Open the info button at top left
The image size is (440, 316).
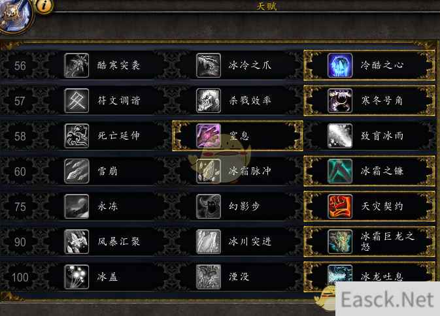44,6
